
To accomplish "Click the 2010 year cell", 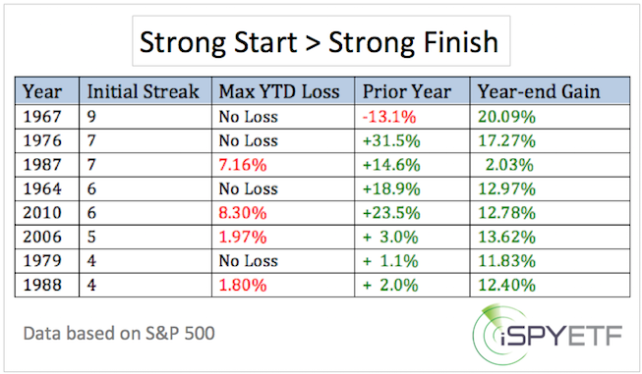I will (42, 213).
